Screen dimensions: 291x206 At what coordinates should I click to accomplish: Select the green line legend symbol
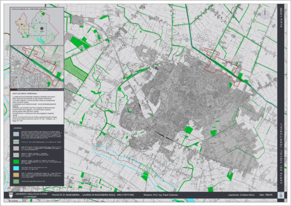point(16,142)
